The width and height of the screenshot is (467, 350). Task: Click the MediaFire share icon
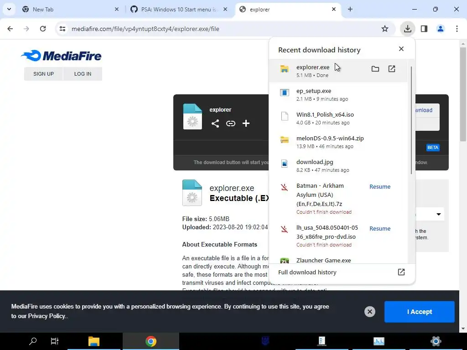215,124
